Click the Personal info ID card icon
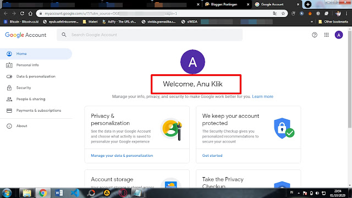This screenshot has width=352, height=198. tap(9, 65)
